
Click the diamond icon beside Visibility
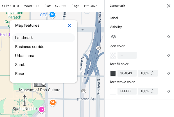(x=168, y=37)
